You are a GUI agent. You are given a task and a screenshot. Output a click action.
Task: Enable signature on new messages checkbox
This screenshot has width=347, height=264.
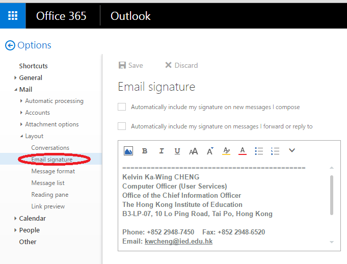pos(122,107)
